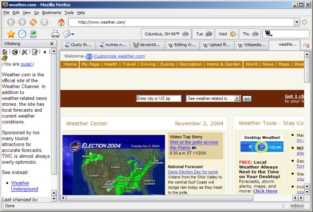313x212 pixels.
Task: Click the yellow note icon in Wikalong
Action: click(4, 58)
